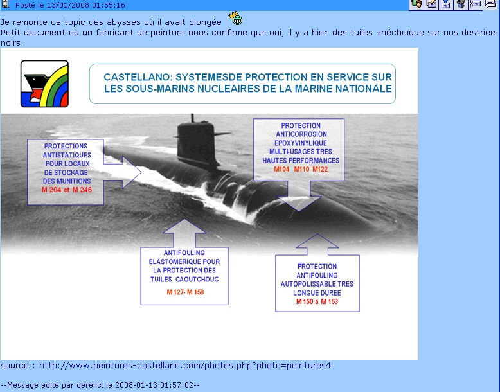Click the trash bin delete icon
The image size is (500, 392).
(x=461, y=4)
